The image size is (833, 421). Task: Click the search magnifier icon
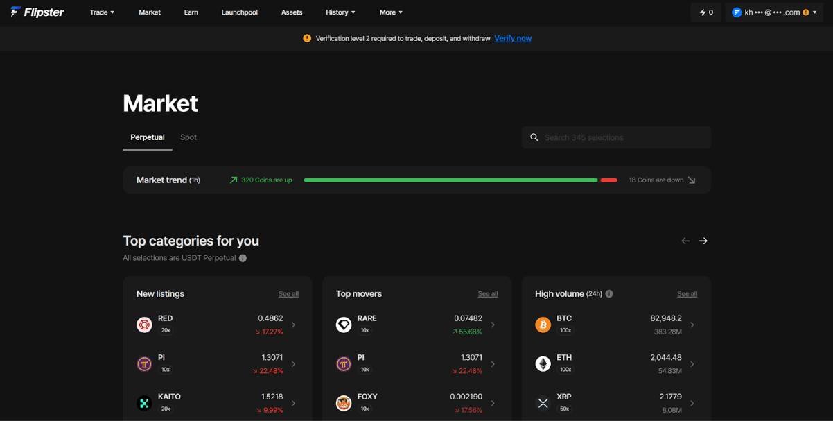tap(534, 137)
